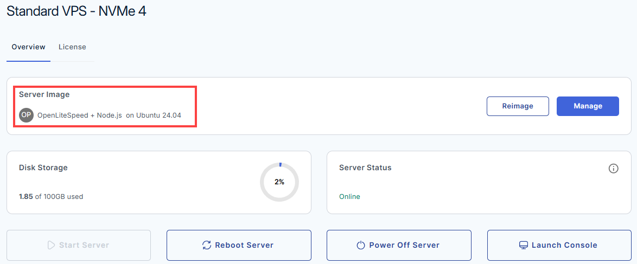Click the Start Server play icon
Screen dimensions: 637x264
pyautogui.click(x=51, y=246)
